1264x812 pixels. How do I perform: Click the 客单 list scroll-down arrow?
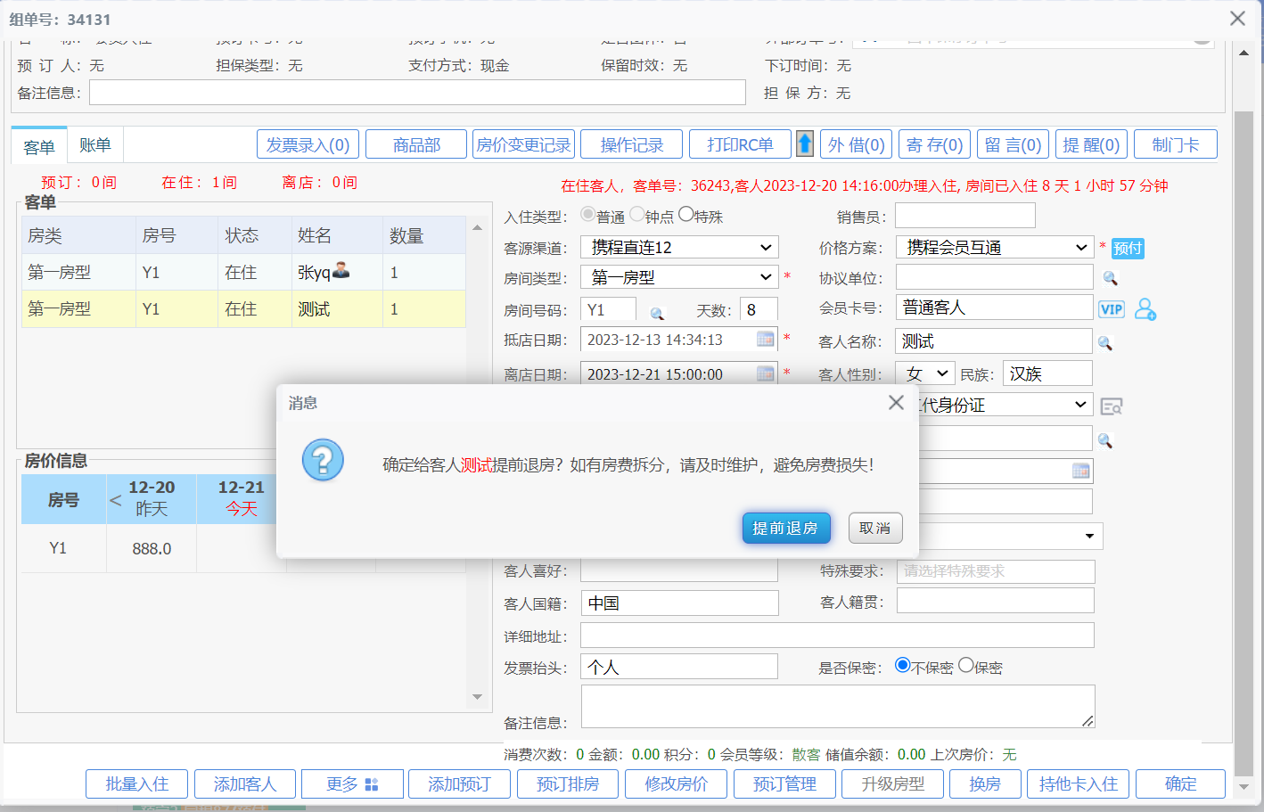pos(477,697)
